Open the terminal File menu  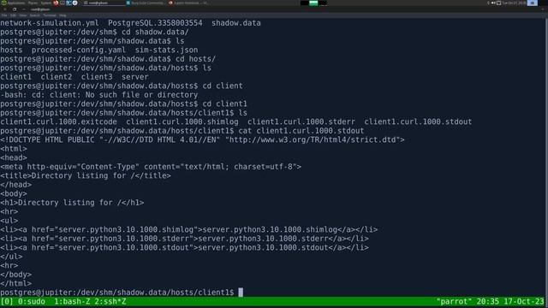click(x=4, y=15)
